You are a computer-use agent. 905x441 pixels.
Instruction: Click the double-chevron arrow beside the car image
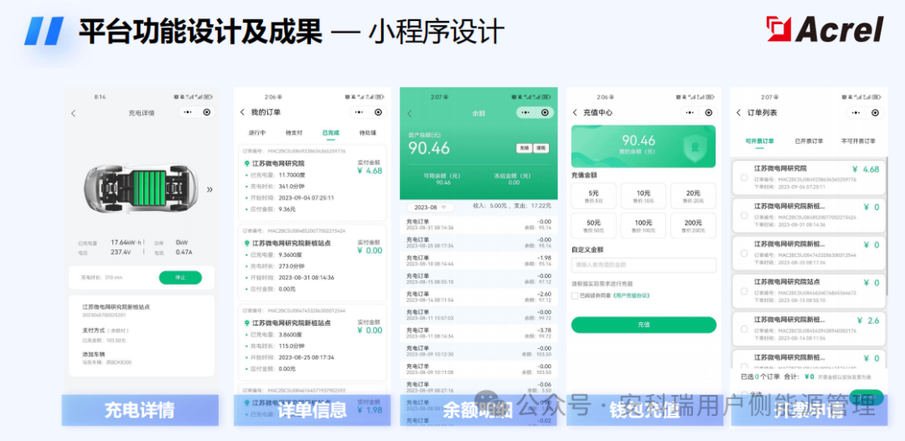[x=209, y=189]
